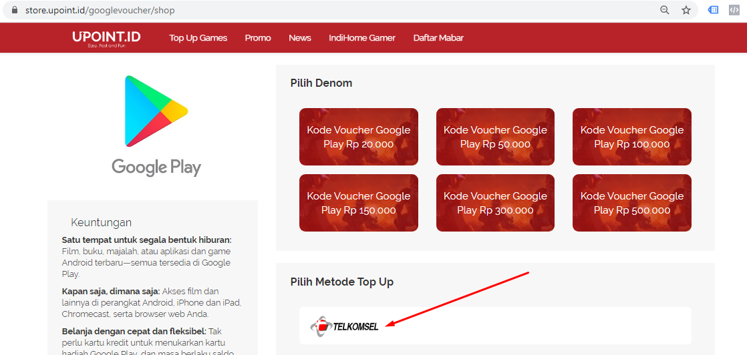747x355 pixels.
Task: Choose Google Play Rp 50.000 voucher
Action: [496, 137]
